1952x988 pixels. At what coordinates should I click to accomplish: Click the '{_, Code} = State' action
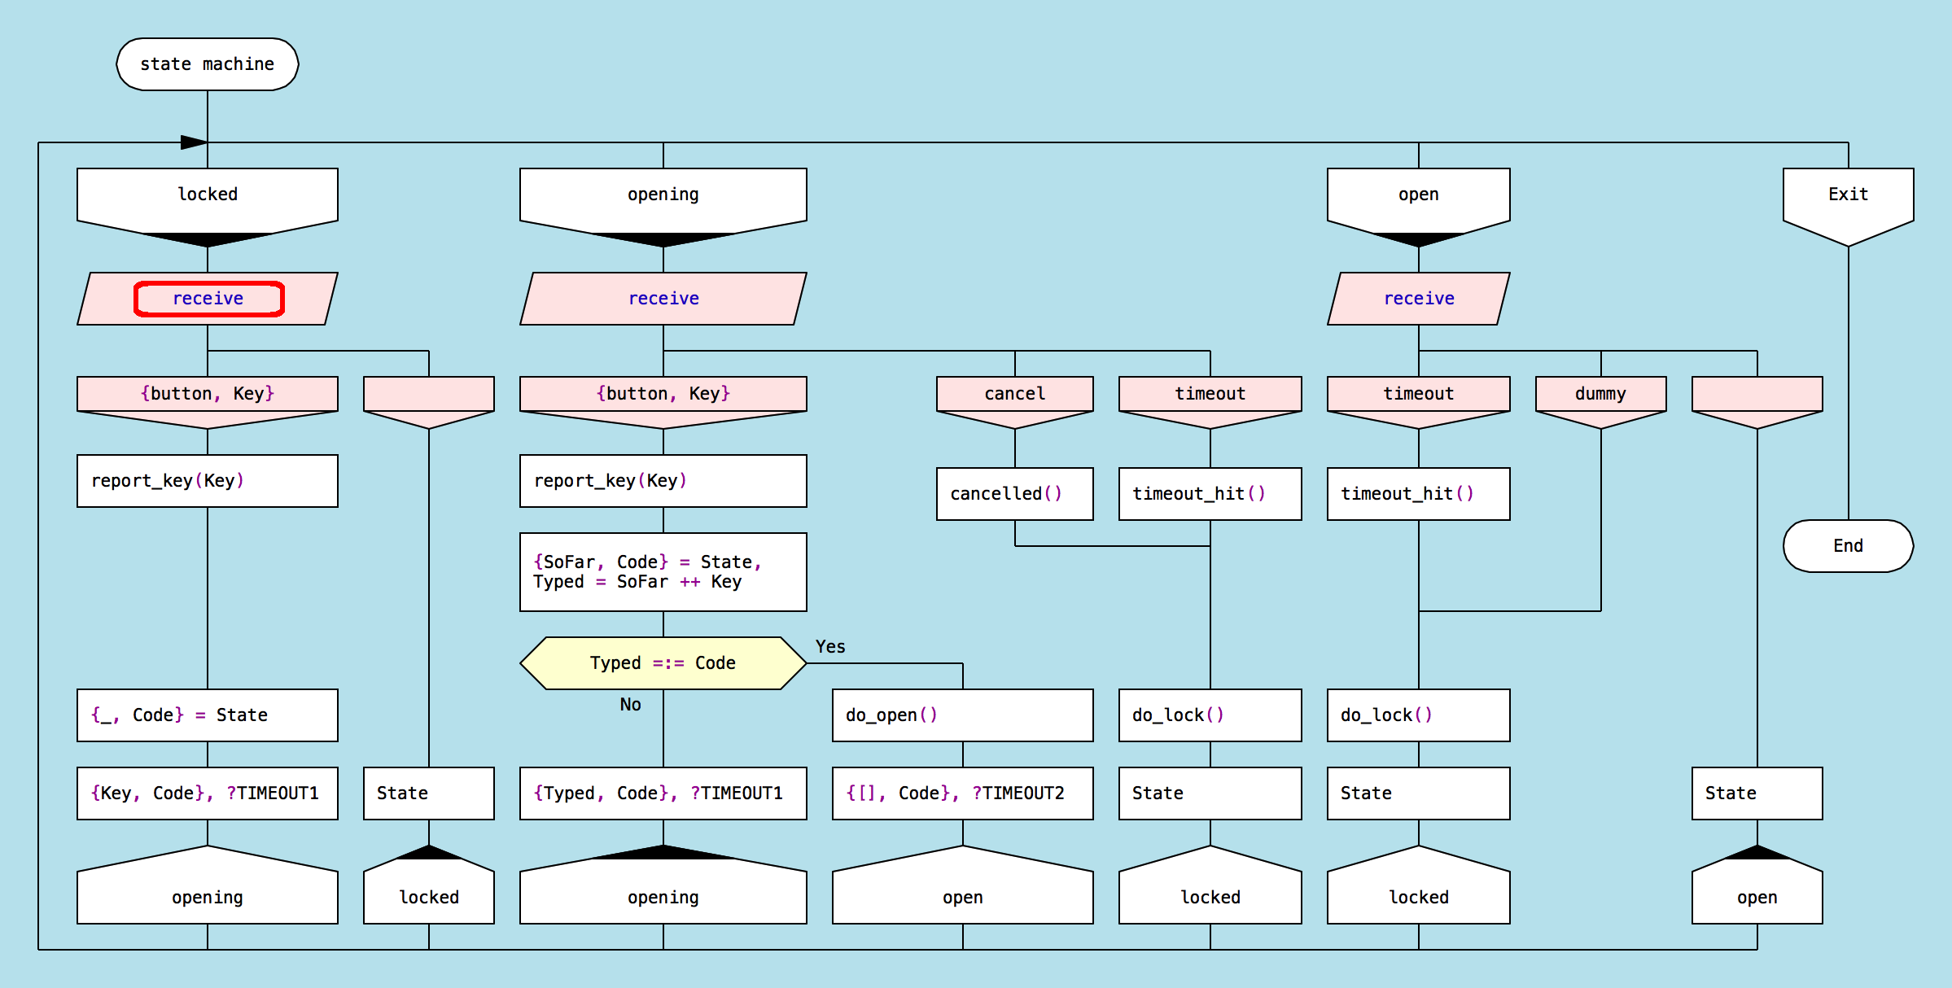[207, 715]
